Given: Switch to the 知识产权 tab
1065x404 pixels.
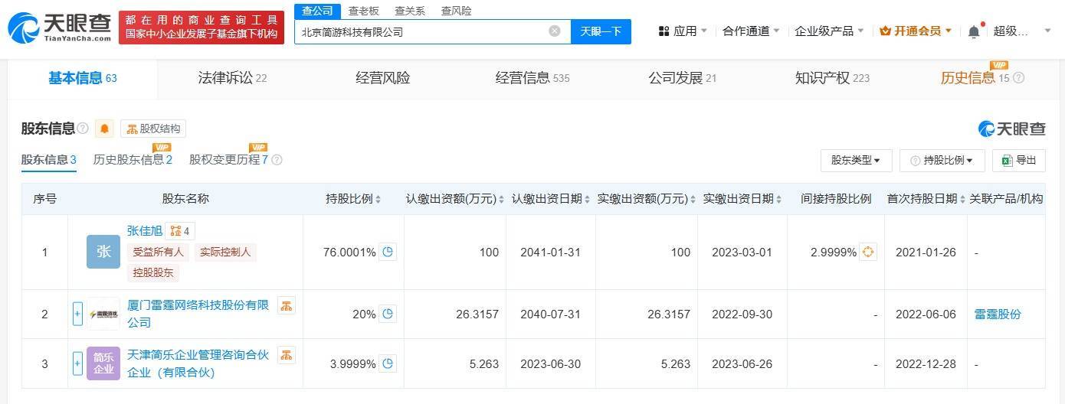Looking at the screenshot, I should click(x=831, y=78).
